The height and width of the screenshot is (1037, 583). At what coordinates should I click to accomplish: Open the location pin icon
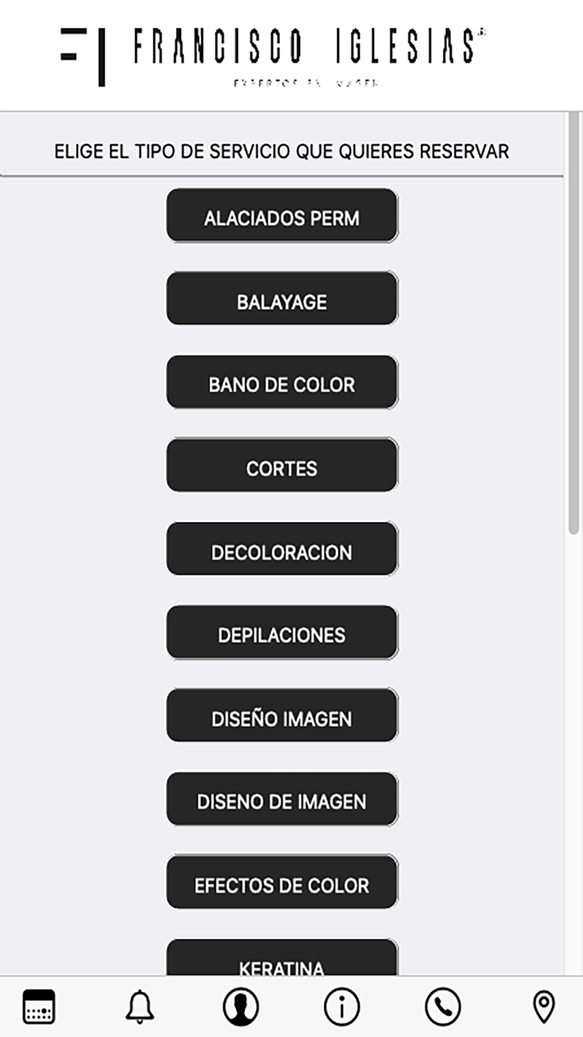pyautogui.click(x=544, y=1007)
